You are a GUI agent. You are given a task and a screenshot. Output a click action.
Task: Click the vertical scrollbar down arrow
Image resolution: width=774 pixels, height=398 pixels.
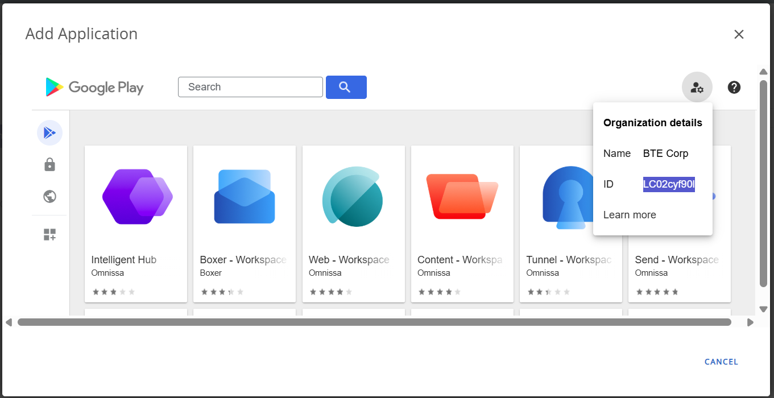coord(764,309)
